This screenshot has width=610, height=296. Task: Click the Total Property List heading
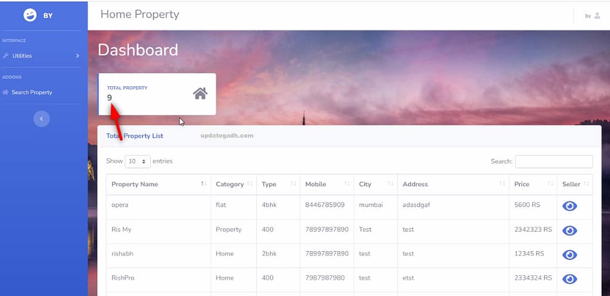tap(135, 136)
